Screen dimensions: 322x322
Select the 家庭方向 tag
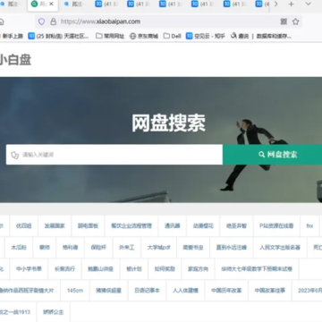(198, 269)
